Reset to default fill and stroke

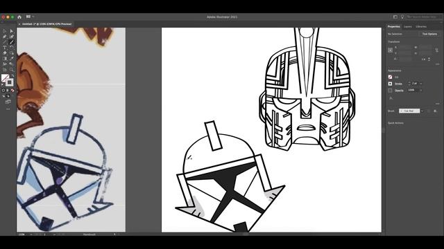point(2,84)
